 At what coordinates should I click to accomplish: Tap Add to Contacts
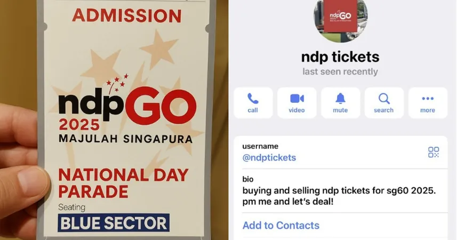(x=281, y=226)
